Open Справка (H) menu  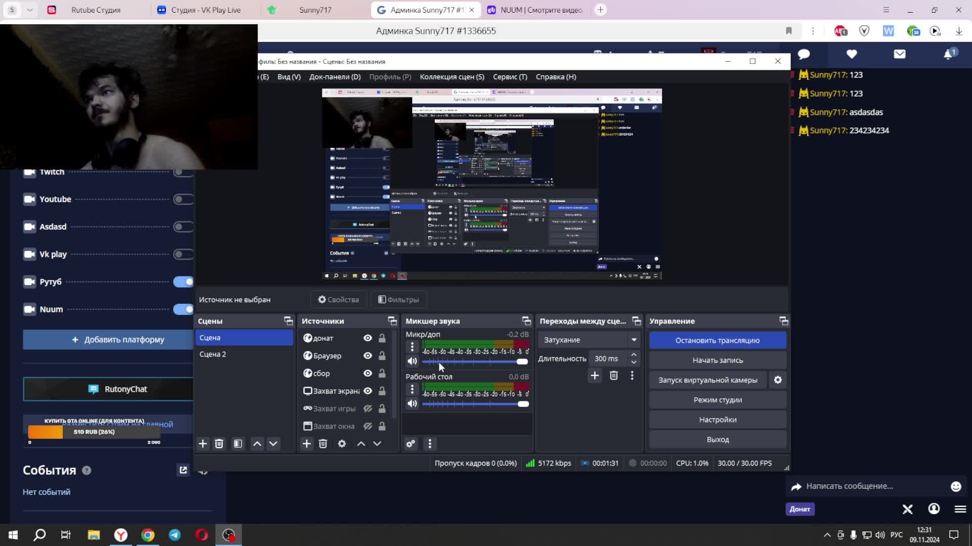tap(556, 77)
